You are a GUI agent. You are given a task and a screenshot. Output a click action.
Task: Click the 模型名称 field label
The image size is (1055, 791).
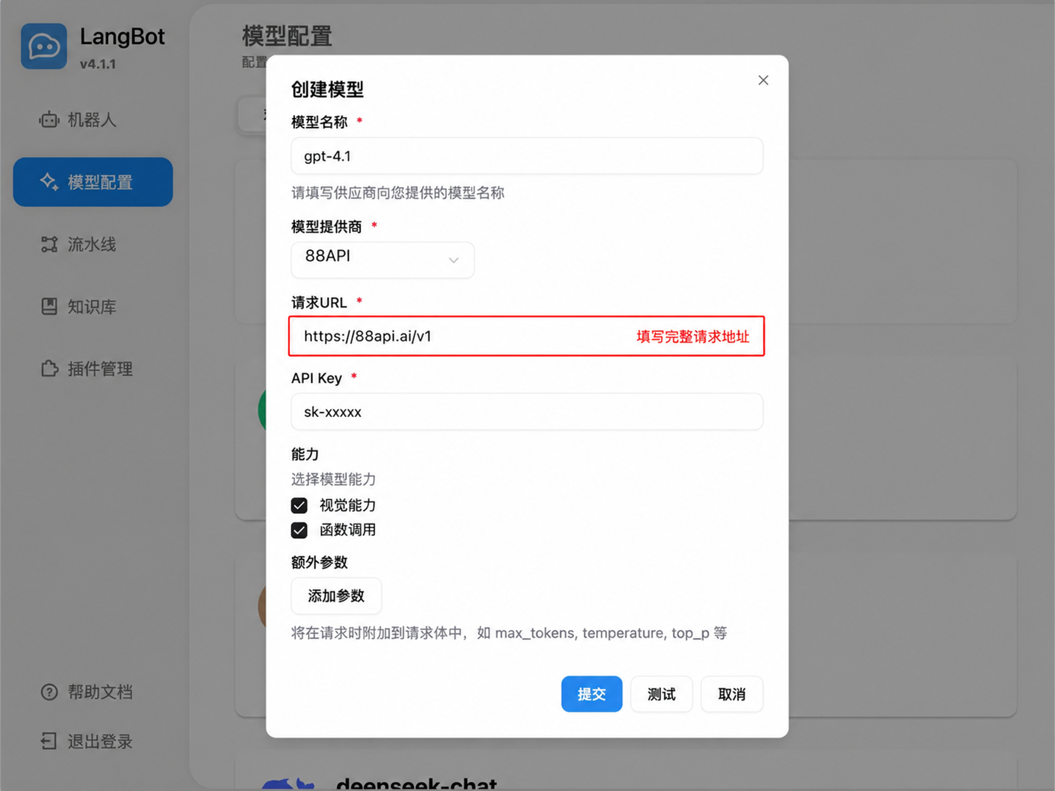tap(319, 122)
